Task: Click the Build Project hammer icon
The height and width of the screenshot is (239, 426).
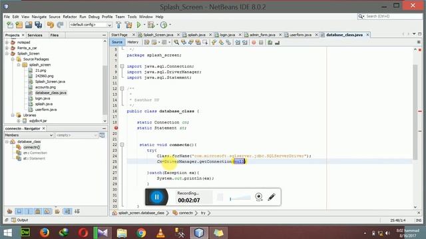Action: [118, 25]
